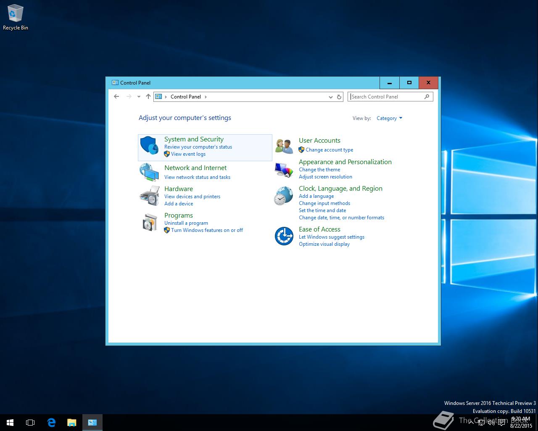Open the Clock, Language, and Region icon

(x=284, y=196)
